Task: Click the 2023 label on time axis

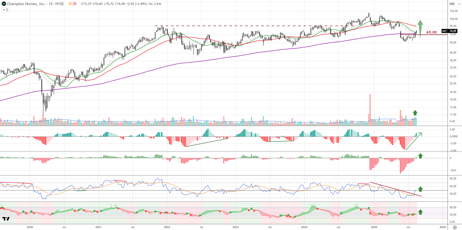Action: tap(236, 227)
